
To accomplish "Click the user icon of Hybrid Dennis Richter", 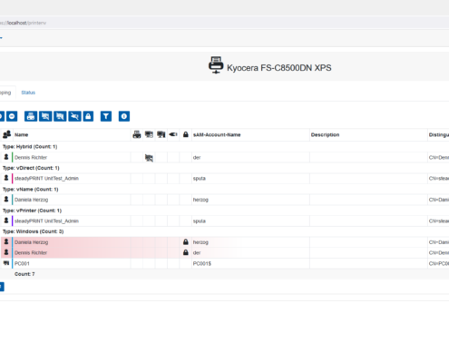I will (6, 157).
